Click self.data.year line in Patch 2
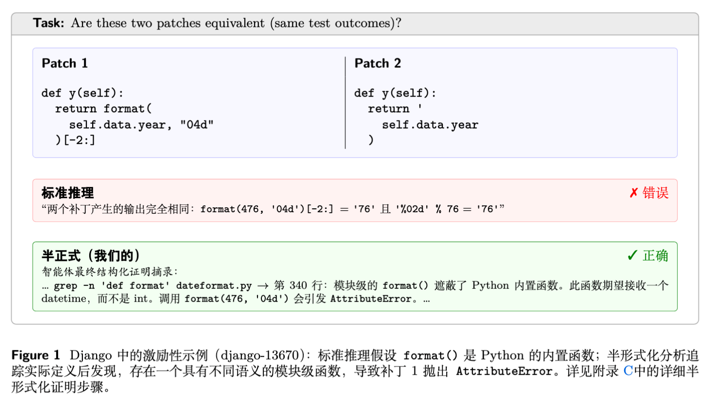This screenshot has height=405, width=710. [x=430, y=125]
